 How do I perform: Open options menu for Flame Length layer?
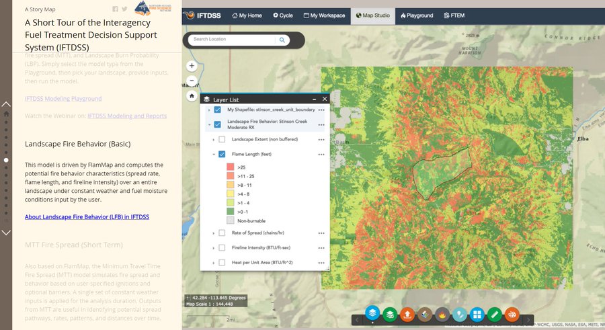(321, 155)
